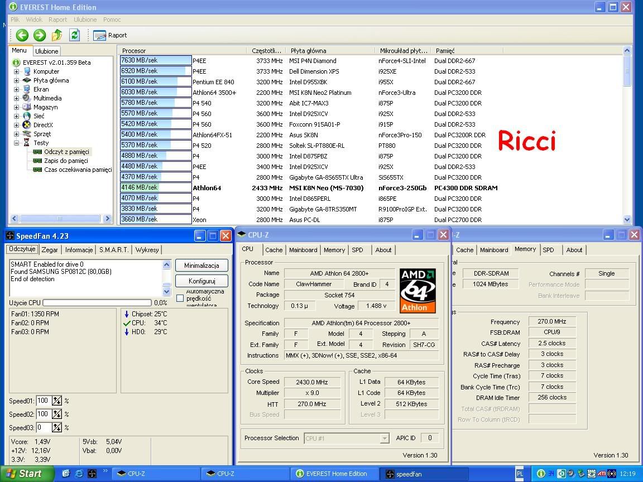Open the Zapis do pamięci benchmark
The image size is (643, 482).
(x=66, y=161)
